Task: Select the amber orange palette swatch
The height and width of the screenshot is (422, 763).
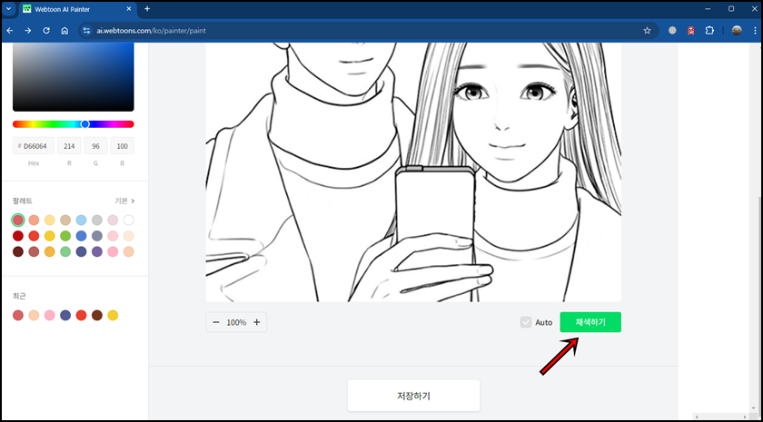Action: [x=50, y=252]
